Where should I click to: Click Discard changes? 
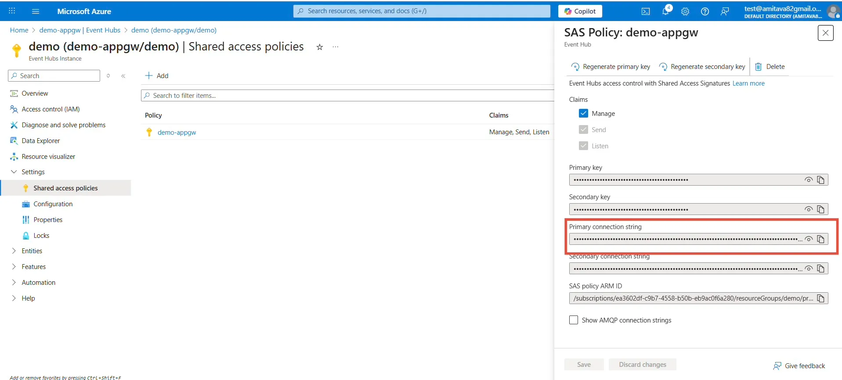[x=643, y=365]
